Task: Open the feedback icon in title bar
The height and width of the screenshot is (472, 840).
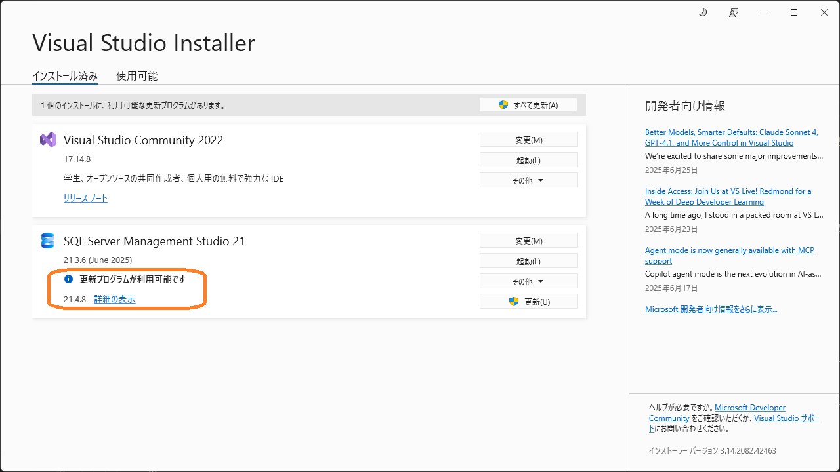Action: pos(734,12)
